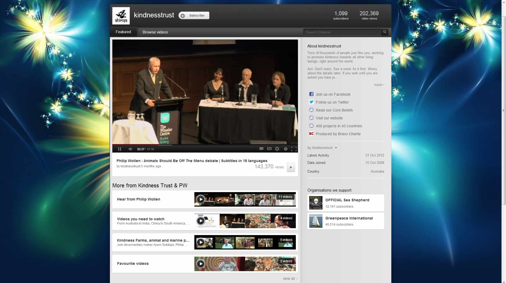The width and height of the screenshot is (506, 283).
Task: Click into the Search Channel field
Action: pos(342,32)
